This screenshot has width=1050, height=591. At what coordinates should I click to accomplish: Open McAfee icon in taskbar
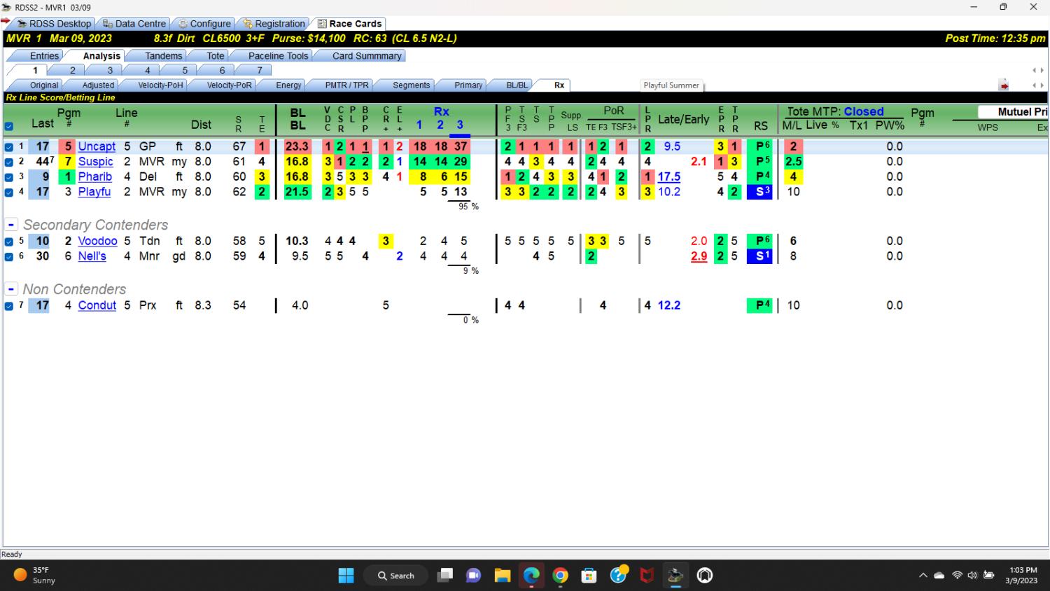[647, 576]
